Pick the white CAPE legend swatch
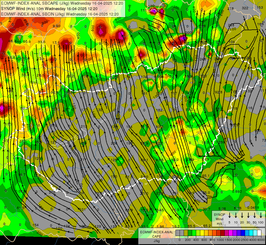Image resolution: width=266 pixels, height=245 pixels. pyautogui.click(x=259, y=233)
